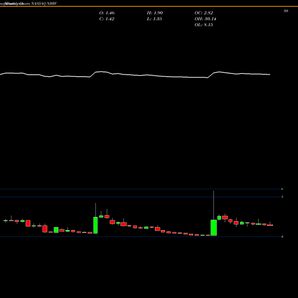Image resolution: width=298 pixels, height=298 pixels.
Task: Select the close value 'C: 1.42'
Action: [107, 19]
